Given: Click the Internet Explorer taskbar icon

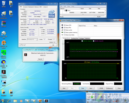Looking at the screenshot, I should click(x=9, y=101).
